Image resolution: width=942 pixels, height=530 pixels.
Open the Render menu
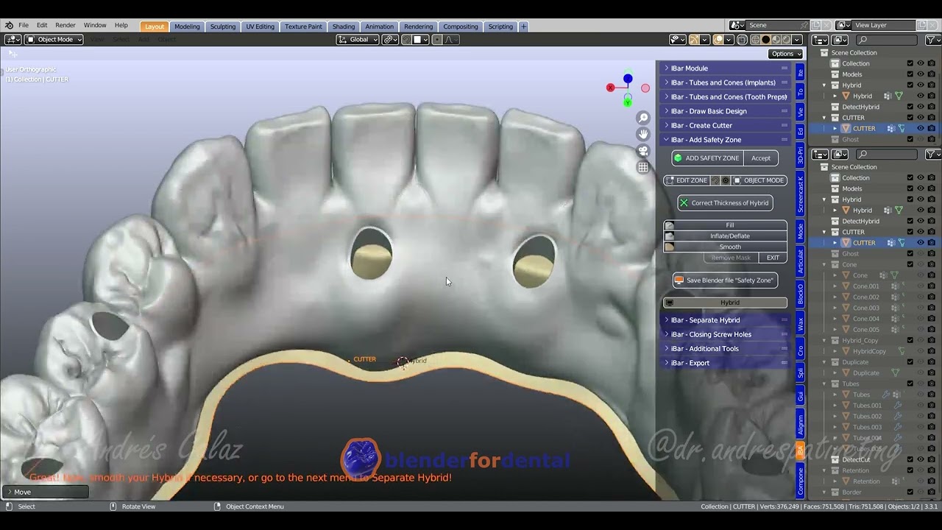point(65,26)
